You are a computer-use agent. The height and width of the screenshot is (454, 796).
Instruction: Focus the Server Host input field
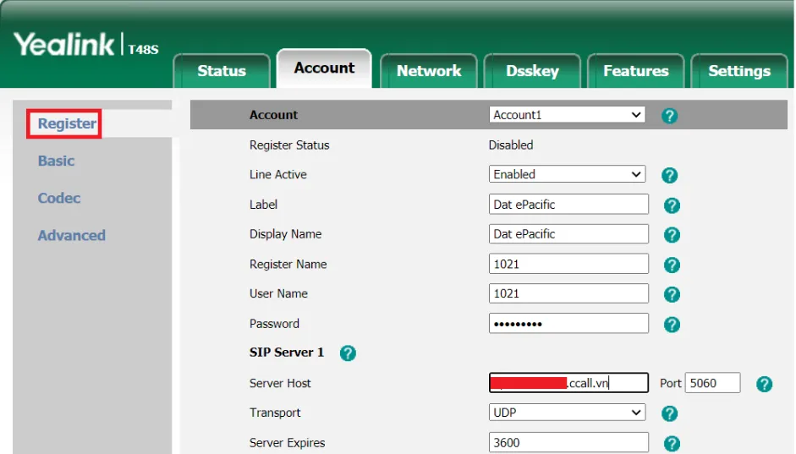pyautogui.click(x=568, y=383)
